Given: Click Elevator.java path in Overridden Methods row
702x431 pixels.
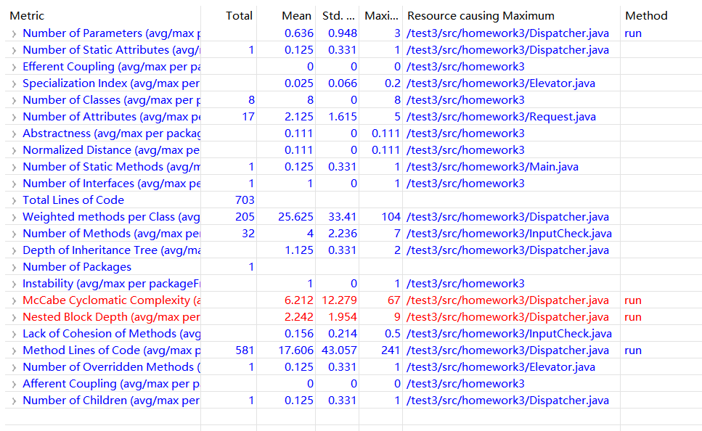Looking at the screenshot, I should [x=500, y=367].
